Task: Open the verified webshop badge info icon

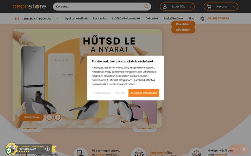Action: [x=47, y=148]
